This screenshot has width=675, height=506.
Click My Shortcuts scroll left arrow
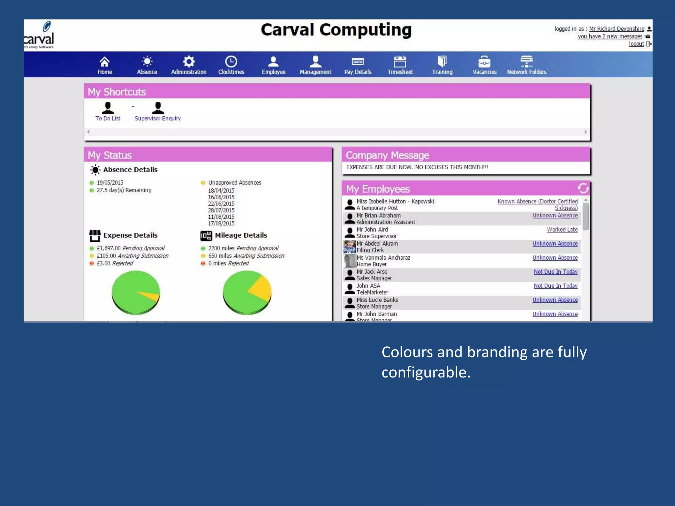pyautogui.click(x=88, y=132)
